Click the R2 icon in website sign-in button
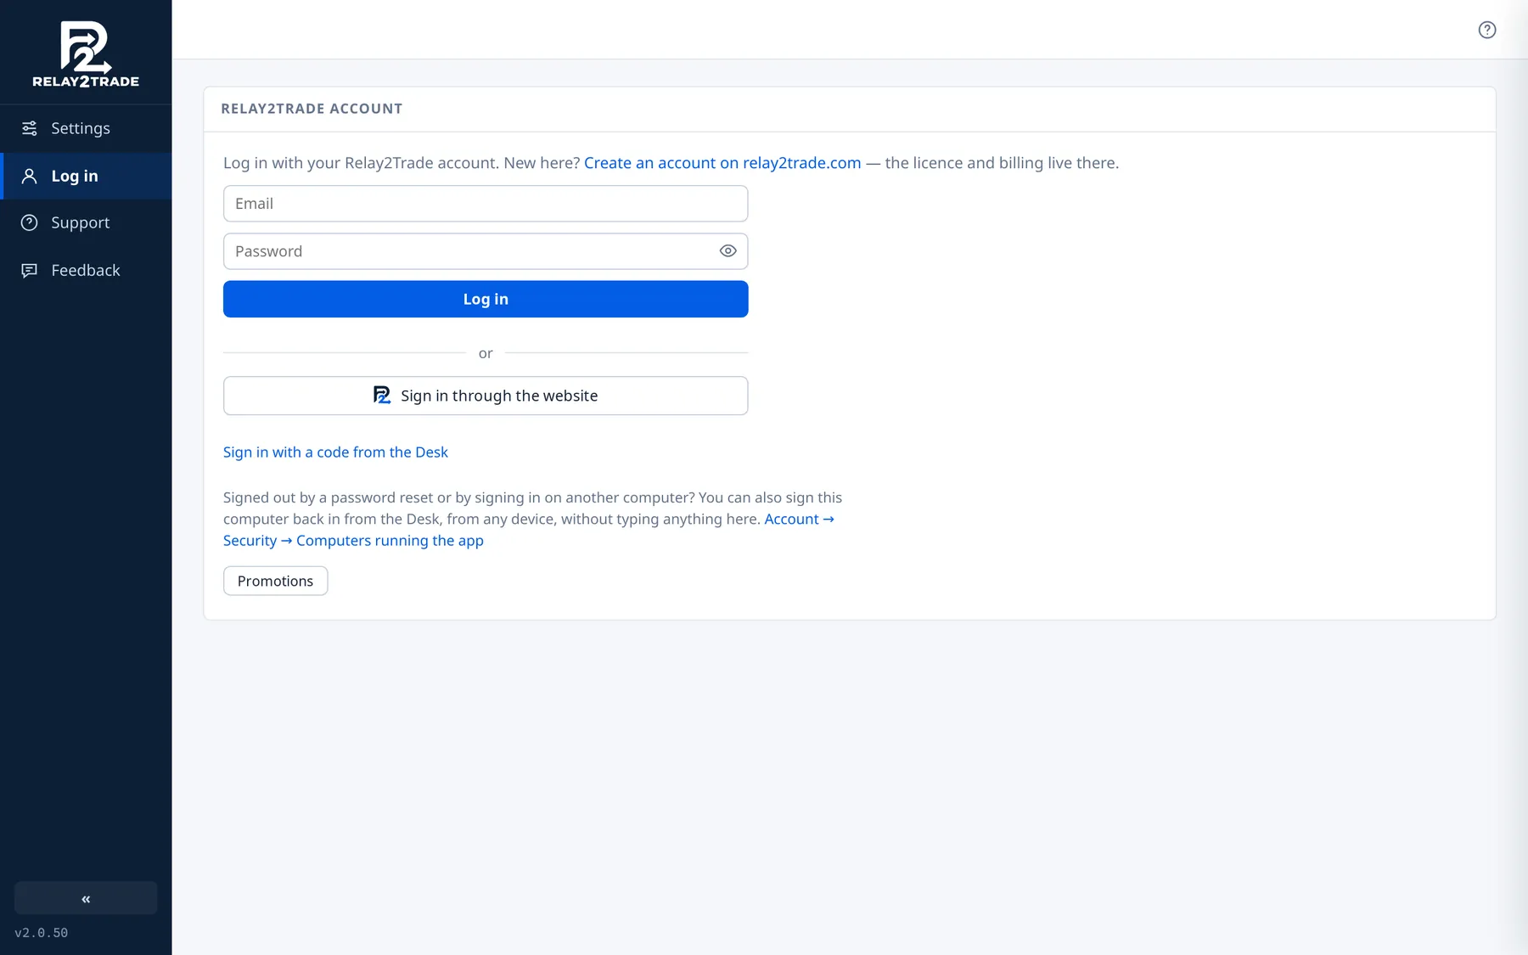This screenshot has width=1528, height=955. (382, 396)
